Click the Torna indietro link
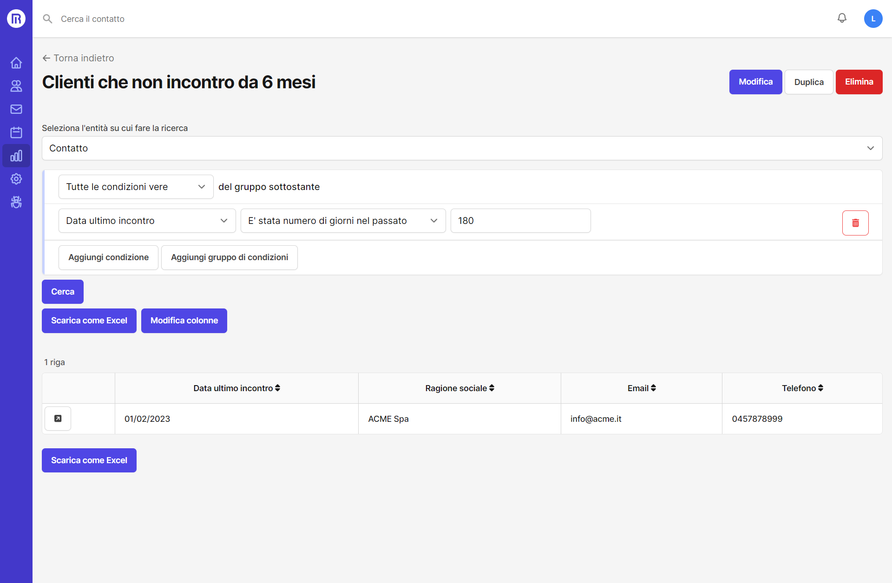 point(78,58)
